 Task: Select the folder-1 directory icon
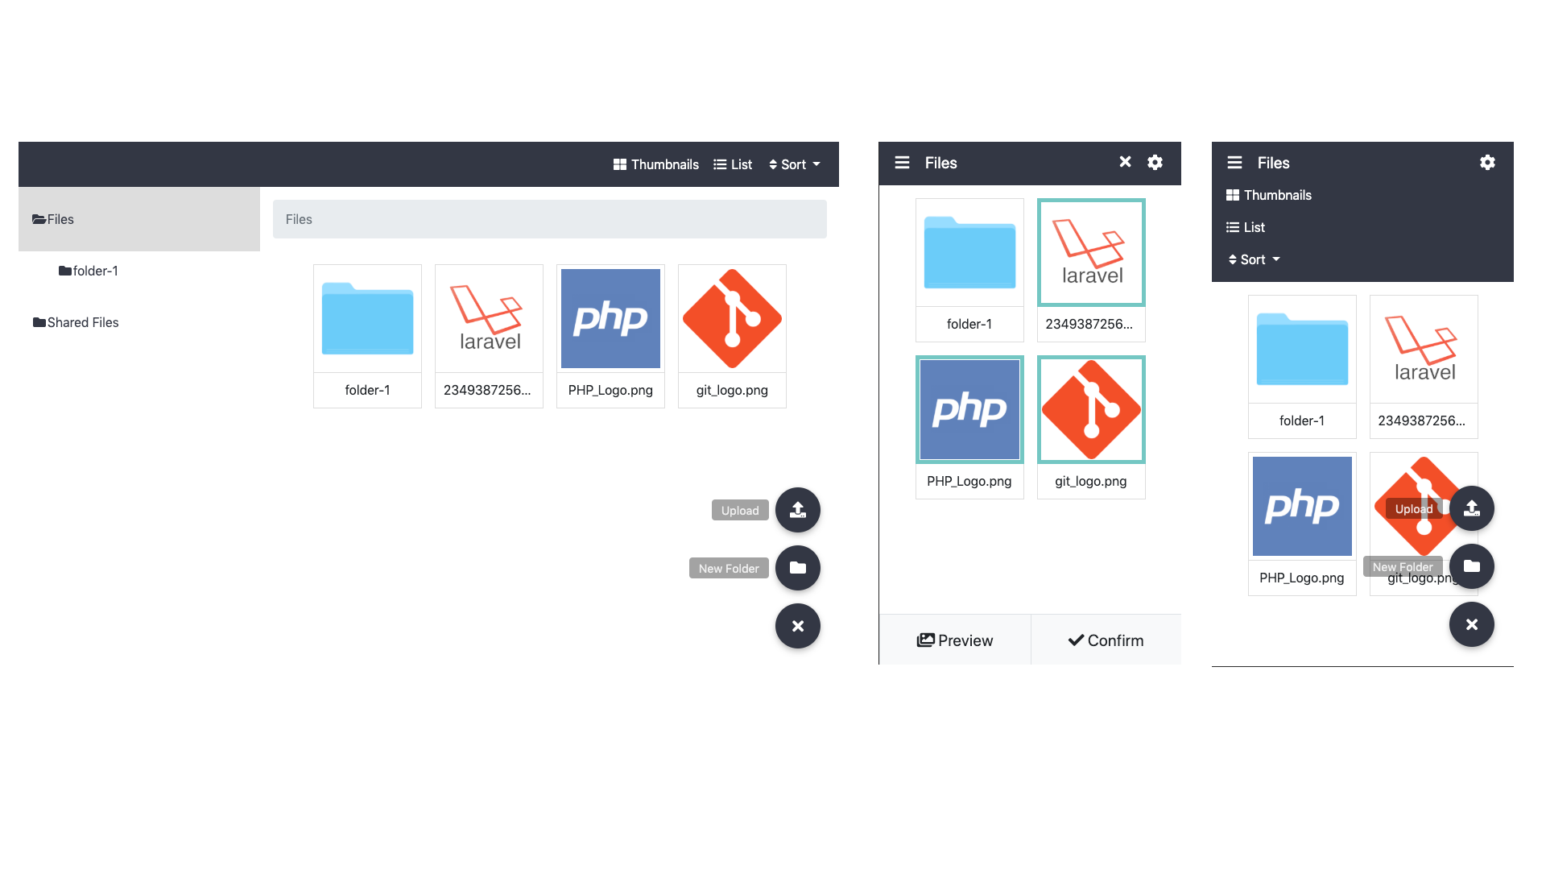[x=367, y=317]
